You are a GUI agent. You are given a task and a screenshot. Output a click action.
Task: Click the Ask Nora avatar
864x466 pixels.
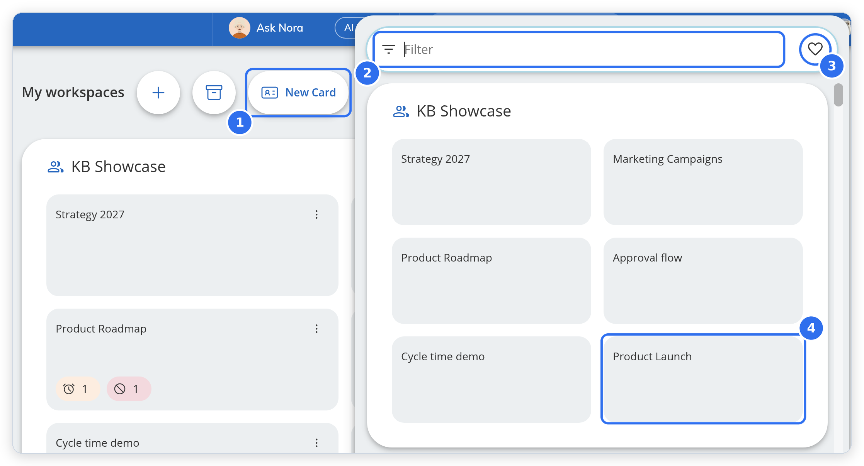[x=239, y=28]
